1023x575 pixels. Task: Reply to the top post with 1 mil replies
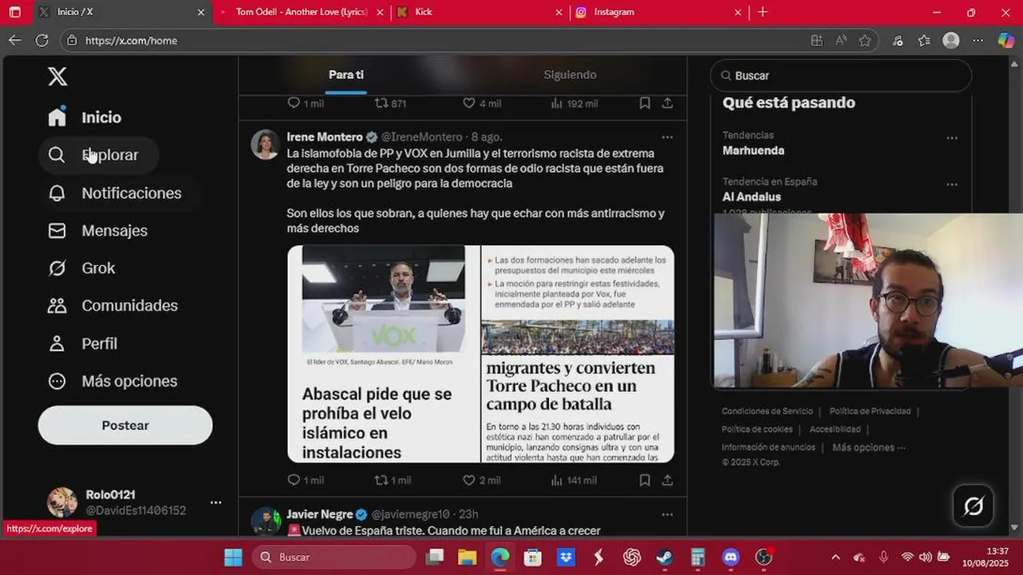pyautogui.click(x=305, y=103)
